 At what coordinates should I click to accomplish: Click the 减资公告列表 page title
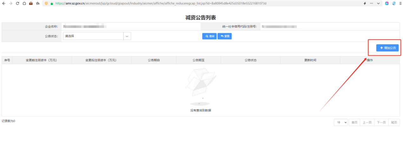coord(201,17)
